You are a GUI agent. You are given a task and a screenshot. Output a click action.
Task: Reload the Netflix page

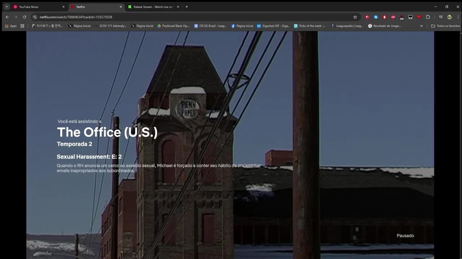coord(25,17)
